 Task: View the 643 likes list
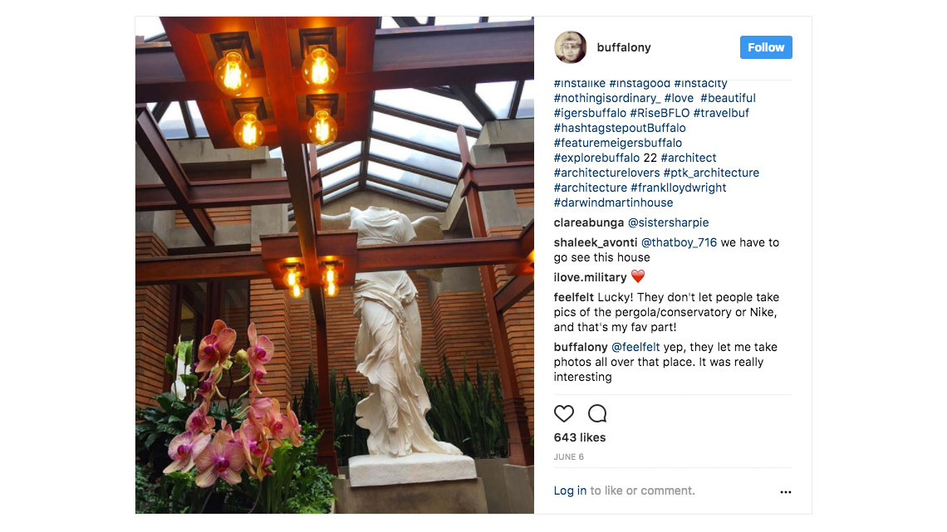point(580,437)
